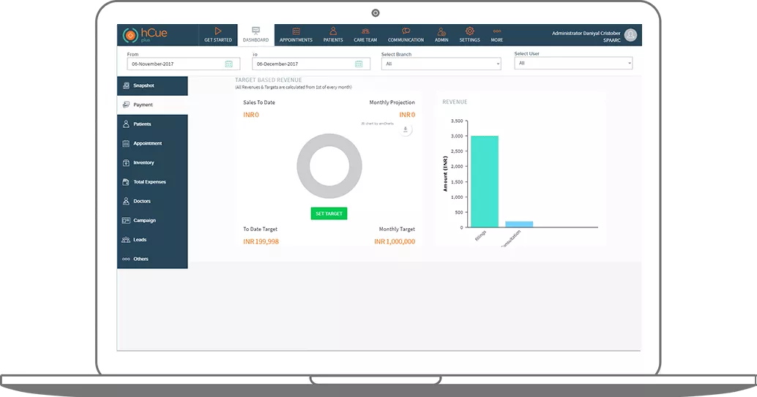
Task: Open the Care Team menu label
Action: pos(365,40)
